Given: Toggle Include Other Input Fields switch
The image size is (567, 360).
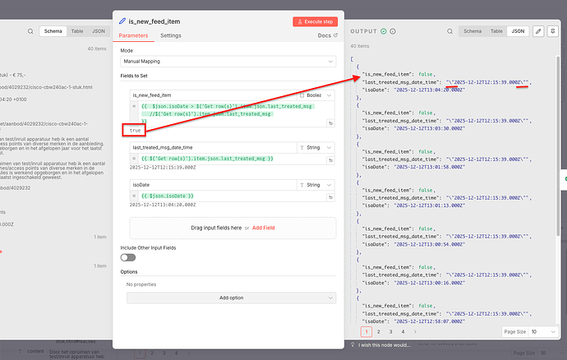Looking at the screenshot, I should (128, 257).
